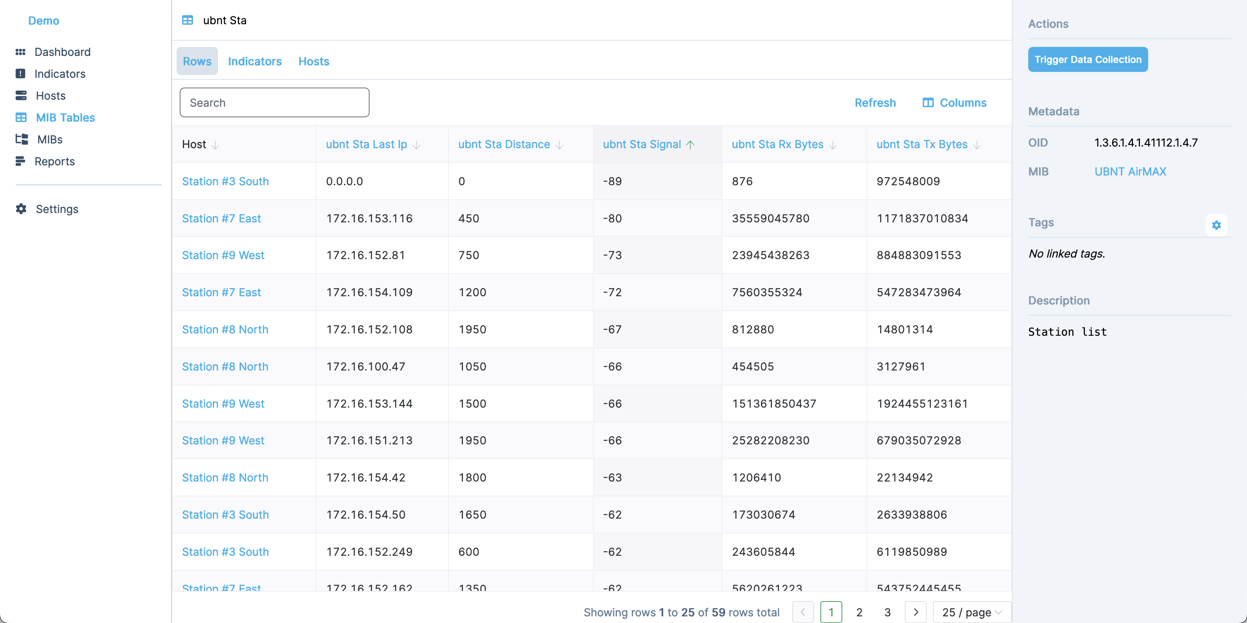Toggle sort arrow on Host column
Viewport: 1247px width, 623px height.
point(215,145)
